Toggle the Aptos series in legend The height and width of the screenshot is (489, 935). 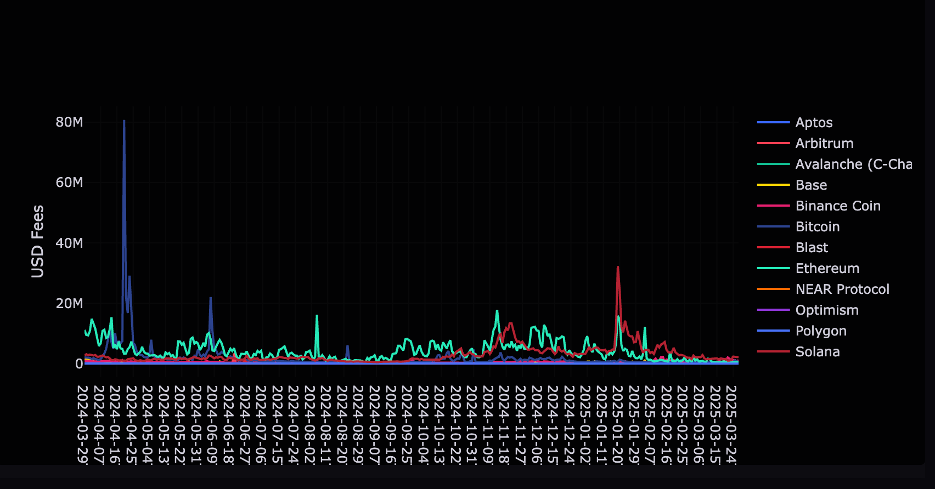pos(814,123)
